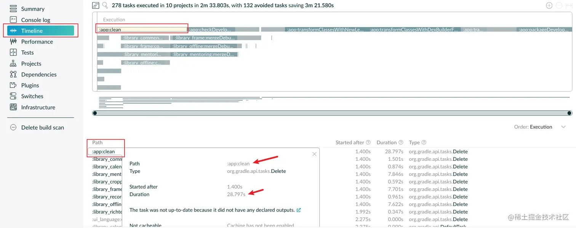The image size is (576, 228).
Task: Select :library_commen... timeline bar
Action: pos(145,38)
